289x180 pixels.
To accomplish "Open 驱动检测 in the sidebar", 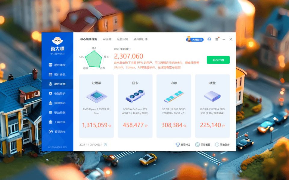I will point(57,113).
